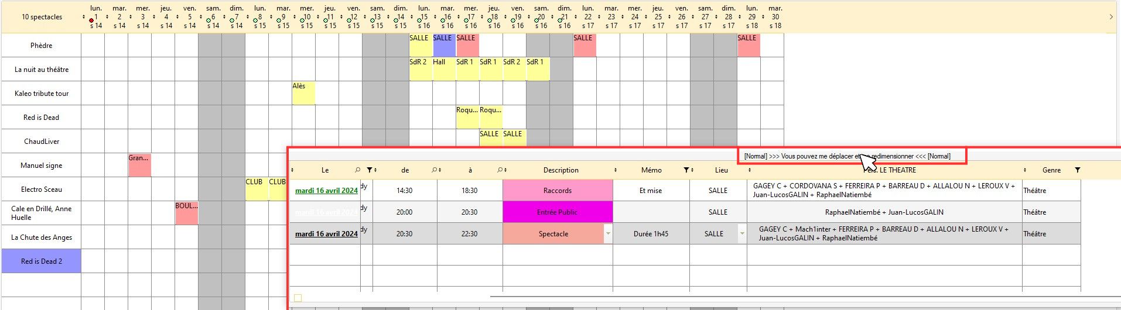This screenshot has height=310, width=1121.
Task: Click the Genre column filter funnel
Action: click(1077, 170)
